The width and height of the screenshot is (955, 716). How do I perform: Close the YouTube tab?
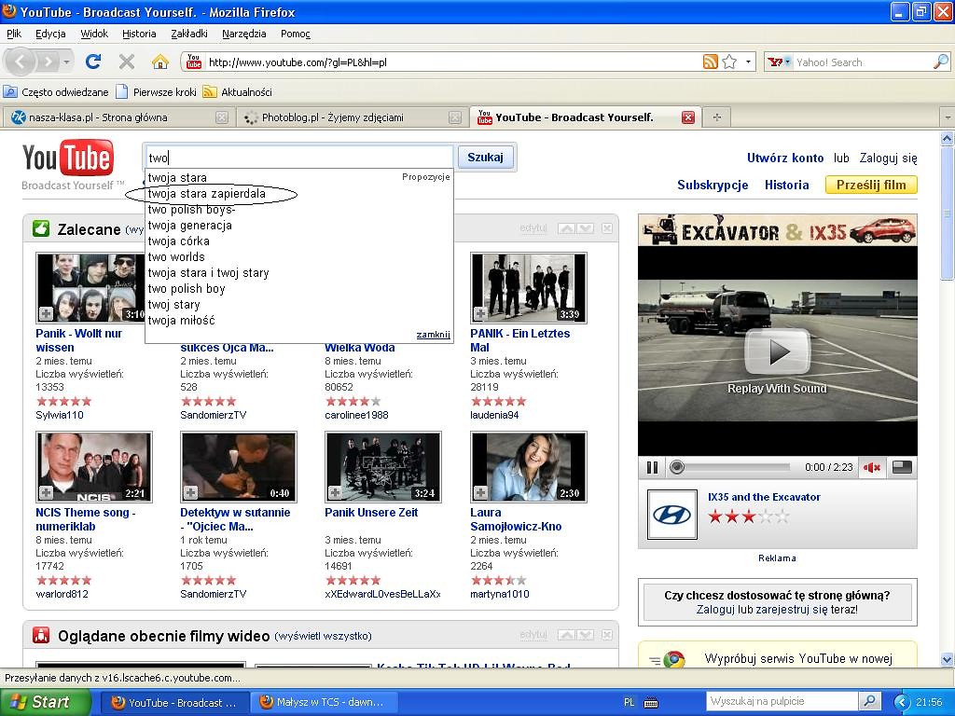pyautogui.click(x=688, y=117)
